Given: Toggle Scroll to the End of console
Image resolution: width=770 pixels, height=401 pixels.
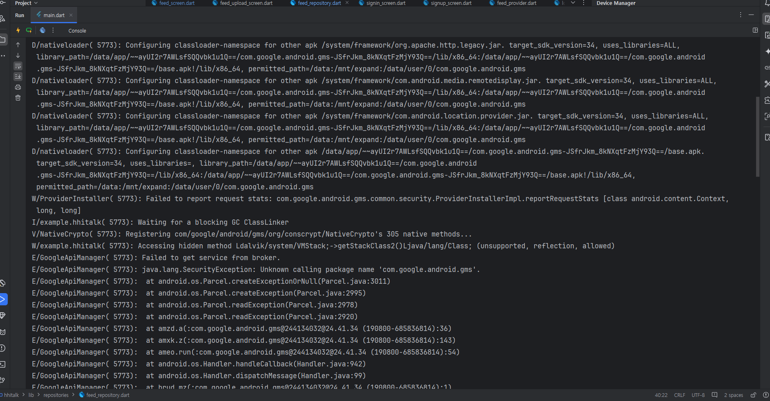Looking at the screenshot, I should click(x=18, y=77).
